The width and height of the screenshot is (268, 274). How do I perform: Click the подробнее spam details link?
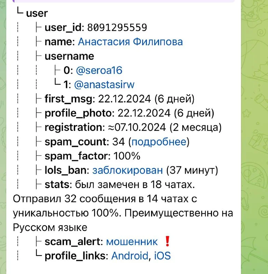(x=159, y=142)
